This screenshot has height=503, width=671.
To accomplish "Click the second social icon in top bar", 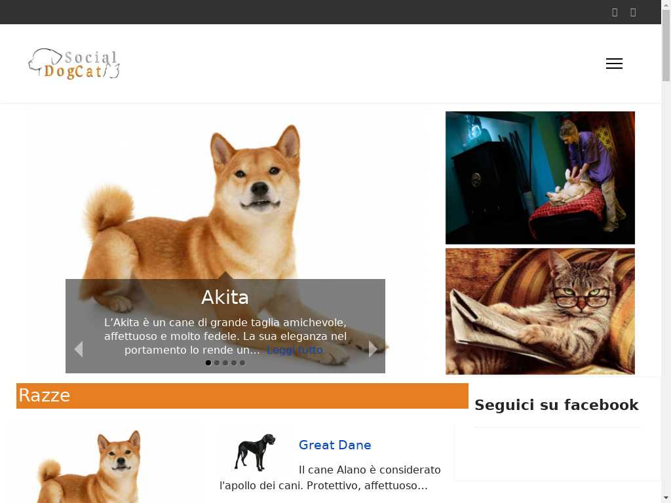I will [633, 12].
